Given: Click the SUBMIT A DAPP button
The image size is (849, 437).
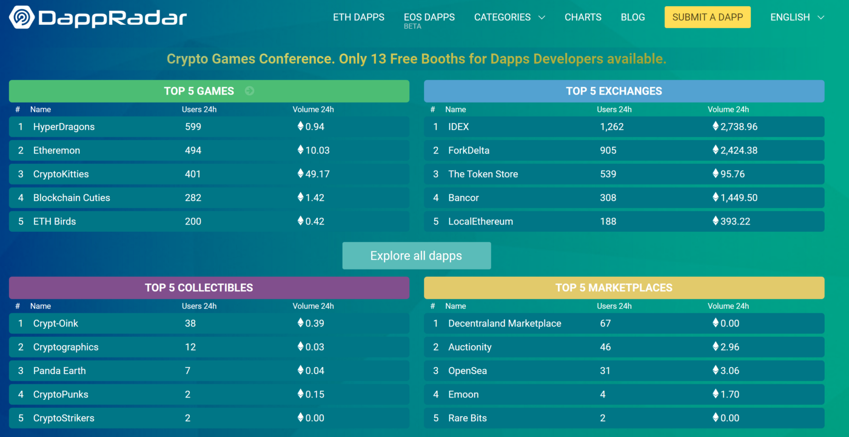Looking at the screenshot, I should [x=708, y=17].
